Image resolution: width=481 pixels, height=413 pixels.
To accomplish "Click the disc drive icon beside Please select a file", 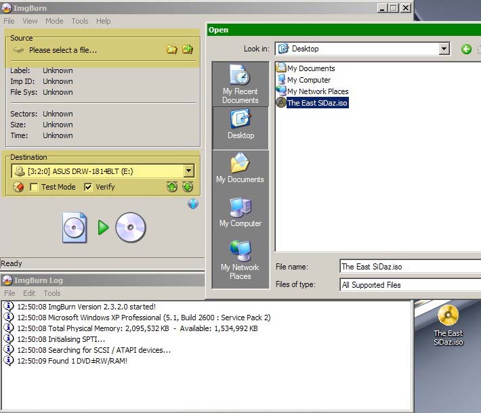I will click(18, 49).
